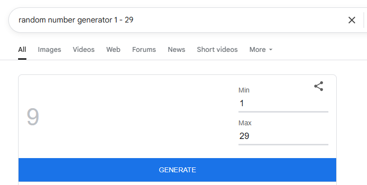This screenshot has height=185, width=367.
Task: Click the empty area of the search bar
Action: point(234,20)
